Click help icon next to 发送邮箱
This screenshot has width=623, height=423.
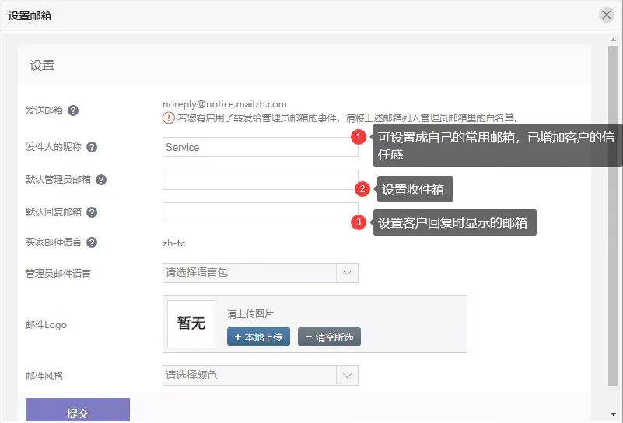(73, 110)
